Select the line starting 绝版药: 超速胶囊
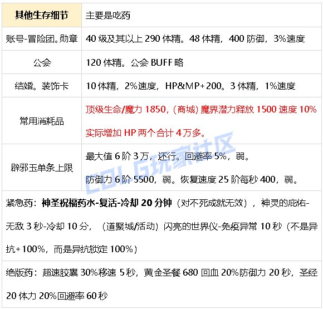The image size is (323, 309). [161, 273]
